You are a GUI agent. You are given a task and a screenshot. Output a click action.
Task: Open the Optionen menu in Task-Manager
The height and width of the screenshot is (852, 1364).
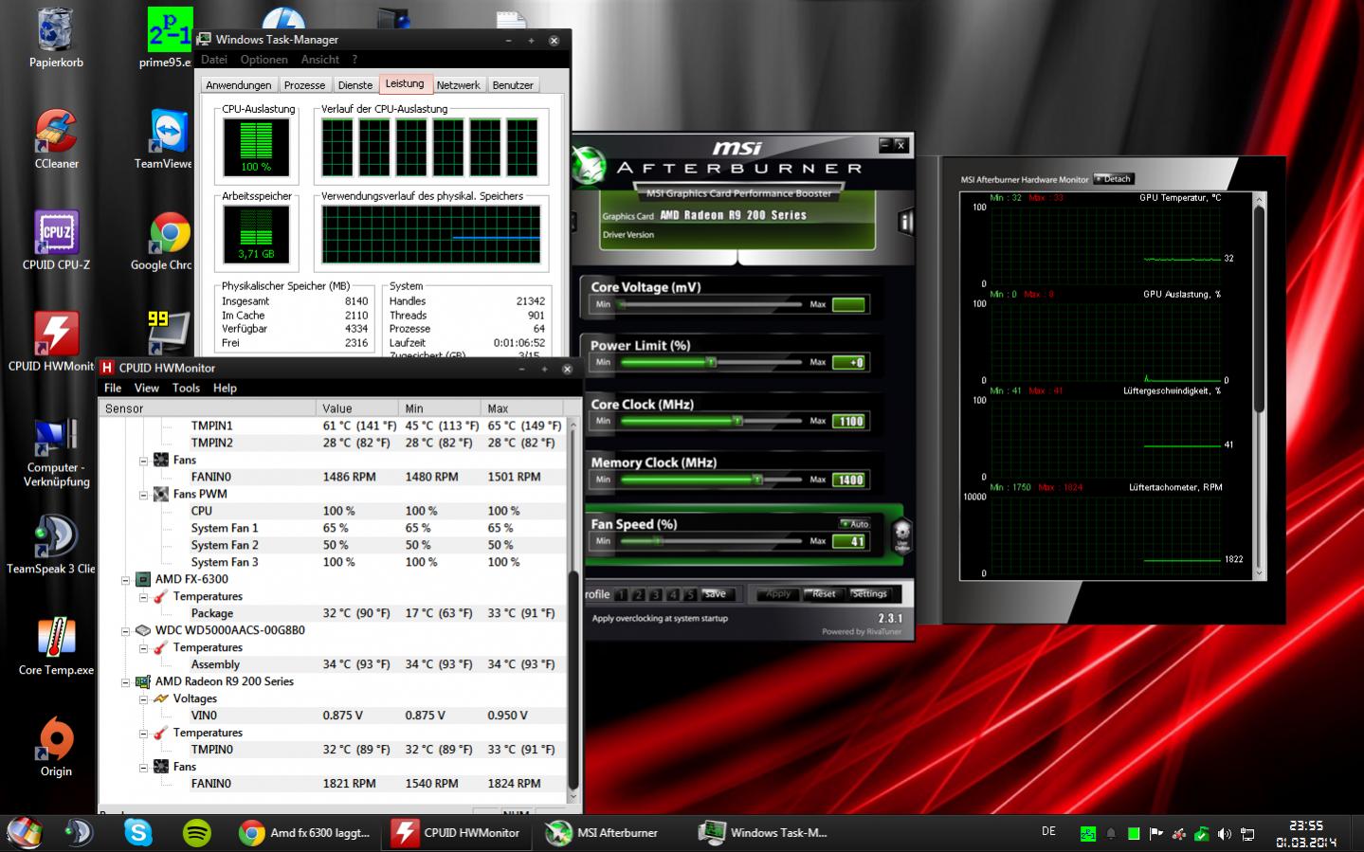[x=264, y=60]
